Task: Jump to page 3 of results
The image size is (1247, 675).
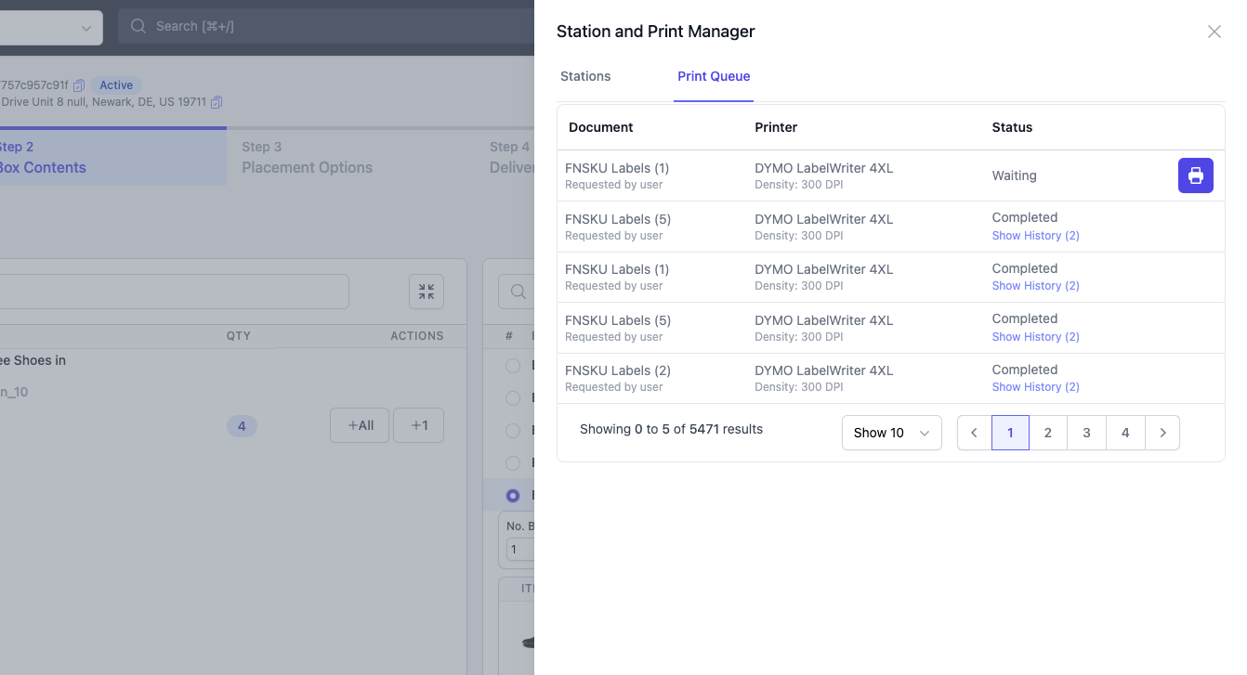Action: 1087,433
